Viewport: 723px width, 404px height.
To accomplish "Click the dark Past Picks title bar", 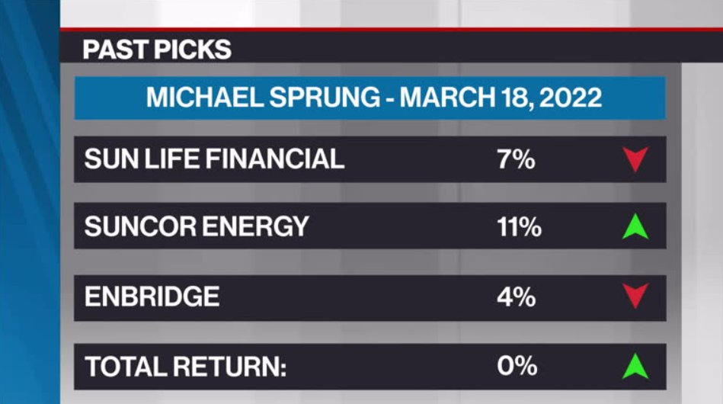I will (392, 47).
